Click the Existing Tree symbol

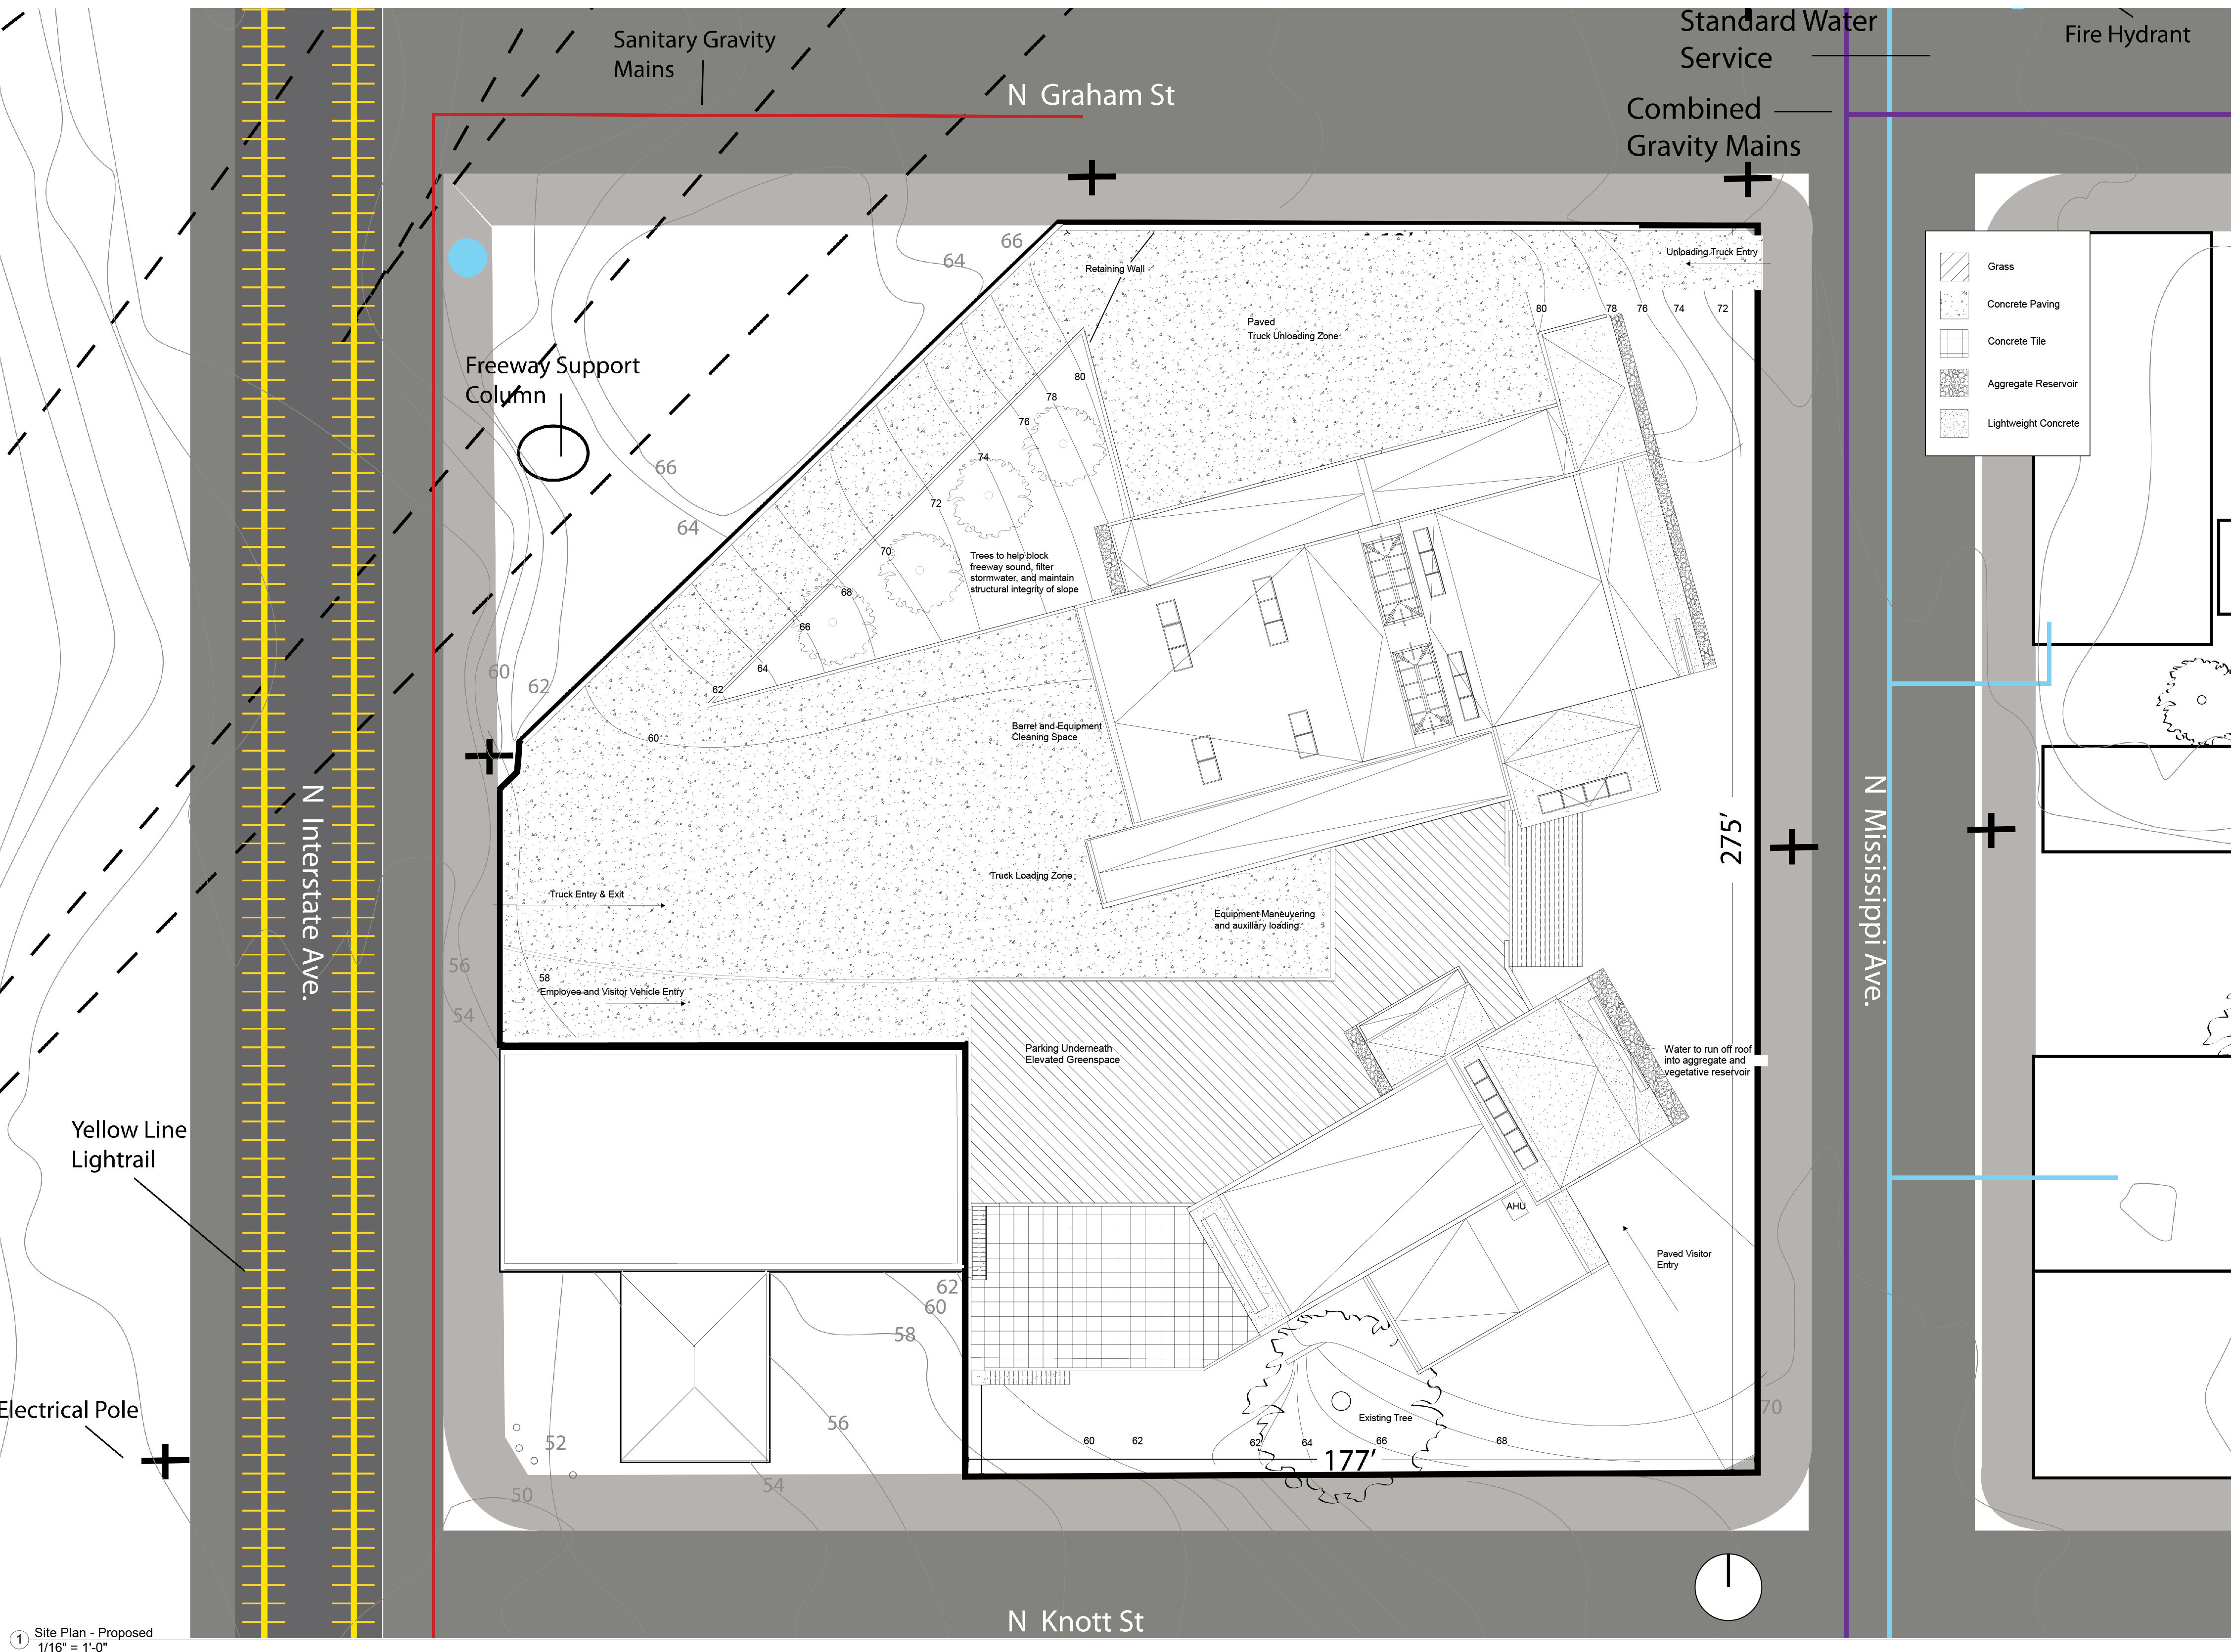coord(1342,1400)
